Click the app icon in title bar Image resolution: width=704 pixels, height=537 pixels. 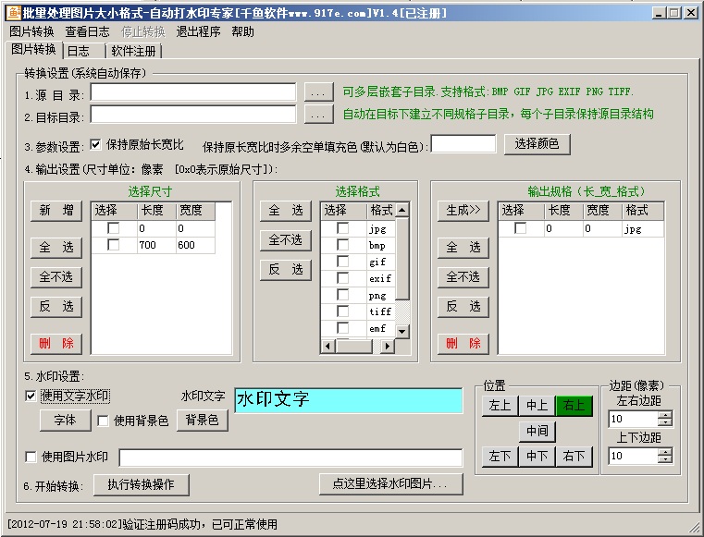[12, 13]
